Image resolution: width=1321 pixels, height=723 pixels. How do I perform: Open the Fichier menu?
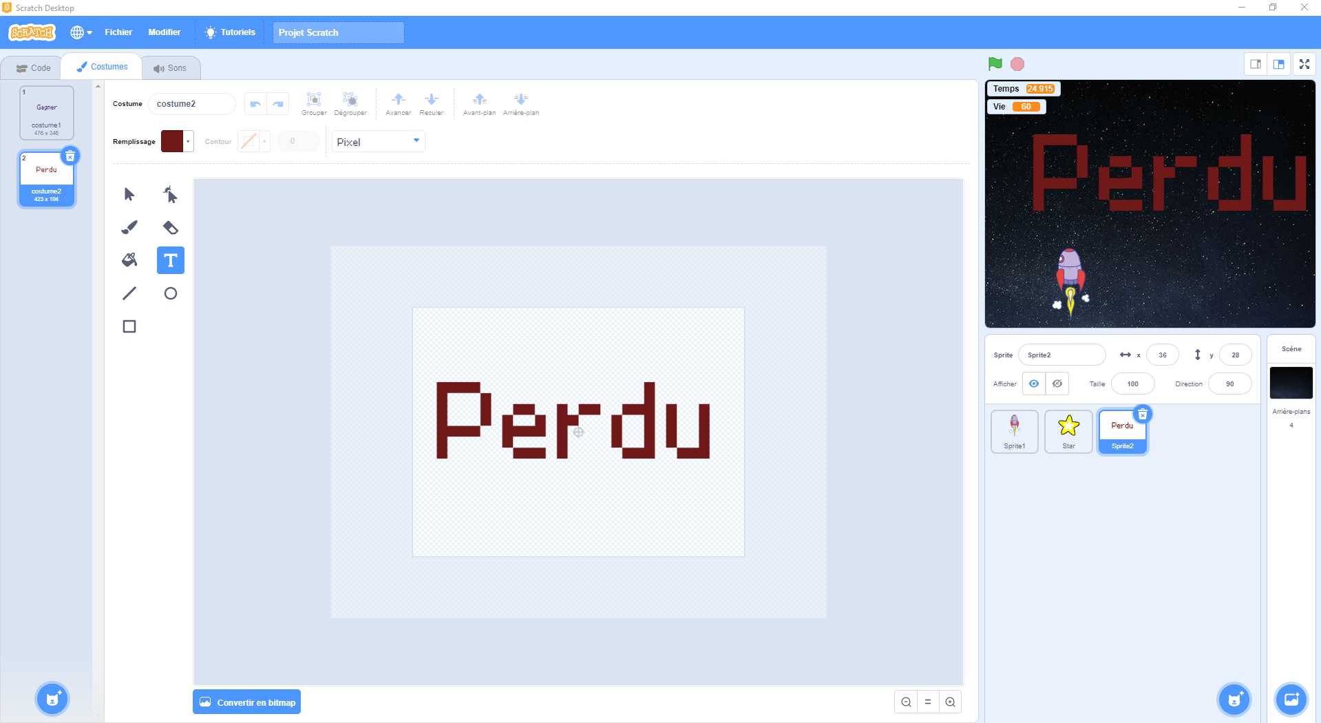tap(118, 32)
